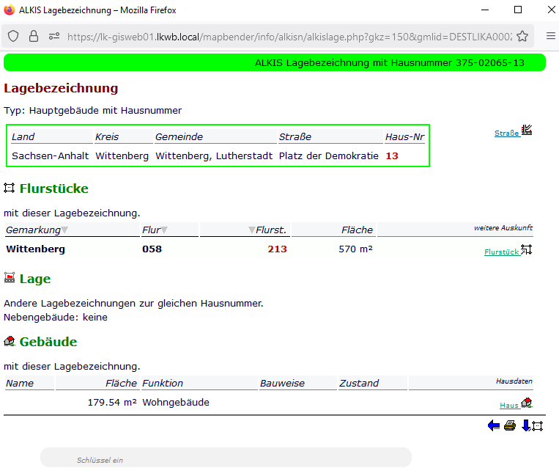This screenshot has height=476, width=559.
Task: Click the parcel frame icon beside the down arrow
Action: point(538,426)
